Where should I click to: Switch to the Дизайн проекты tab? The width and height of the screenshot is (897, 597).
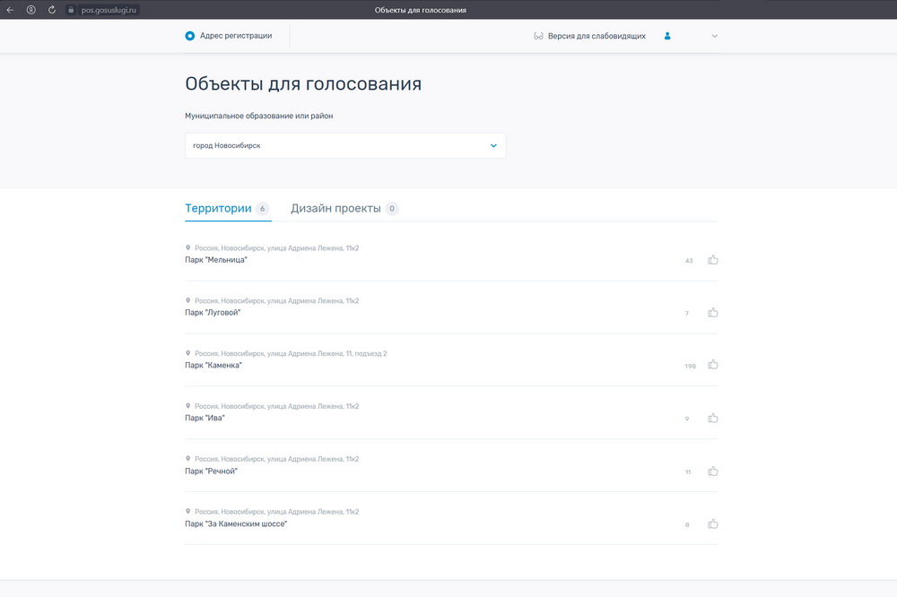335,208
